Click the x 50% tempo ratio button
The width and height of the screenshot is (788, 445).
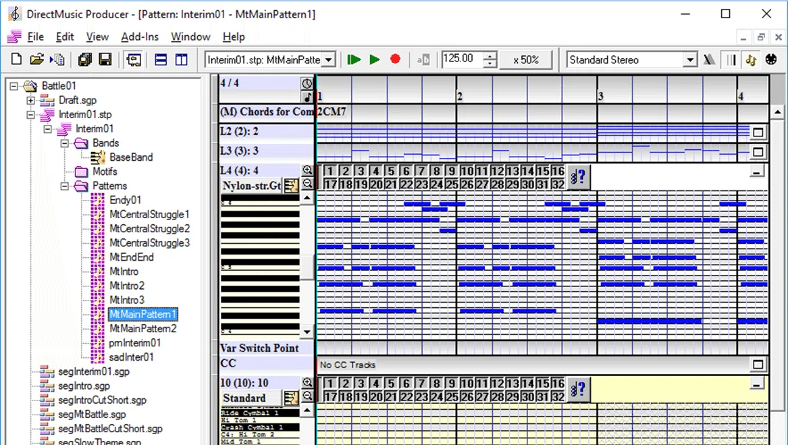tap(526, 60)
